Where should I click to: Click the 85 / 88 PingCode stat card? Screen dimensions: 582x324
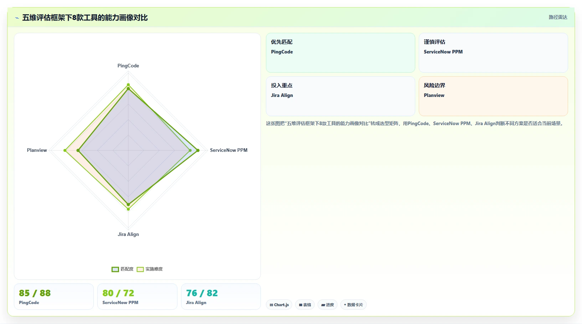tap(54, 297)
